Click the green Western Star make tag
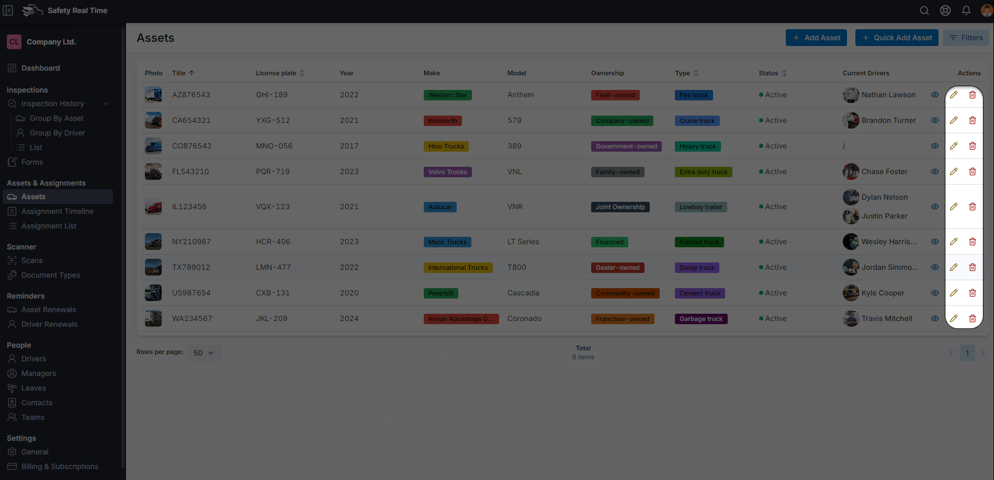The width and height of the screenshot is (994, 480). pos(447,95)
